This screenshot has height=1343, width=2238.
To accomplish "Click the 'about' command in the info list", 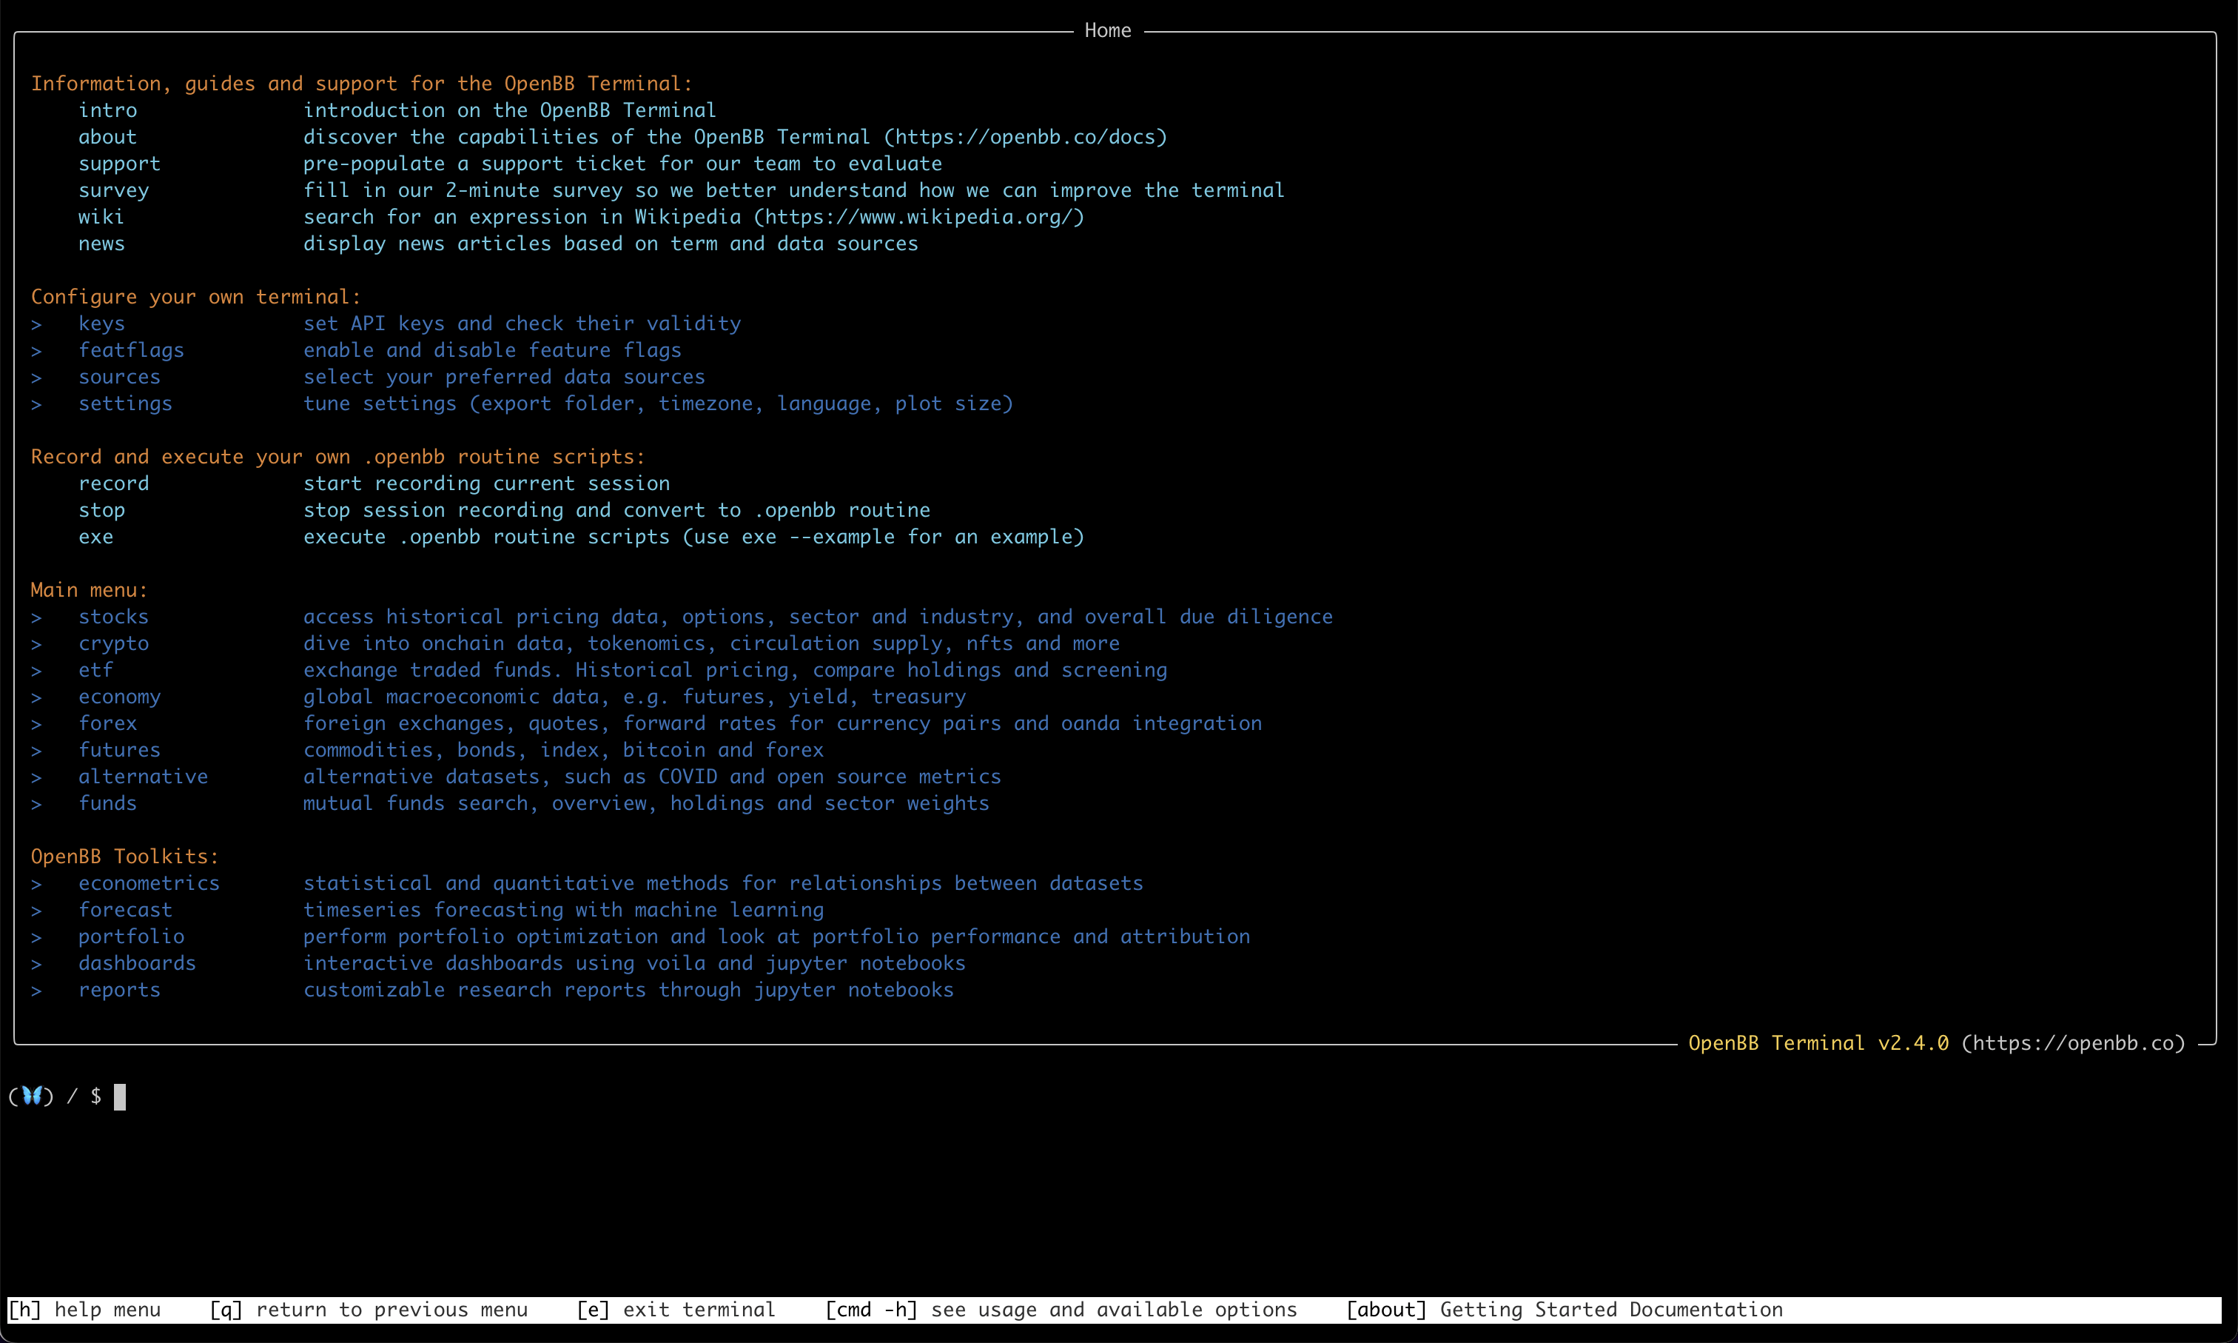I will 107,137.
